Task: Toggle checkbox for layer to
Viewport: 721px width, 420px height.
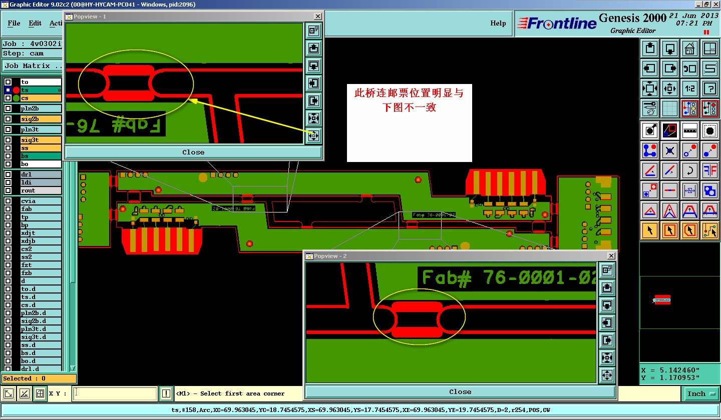Action: click(8, 82)
